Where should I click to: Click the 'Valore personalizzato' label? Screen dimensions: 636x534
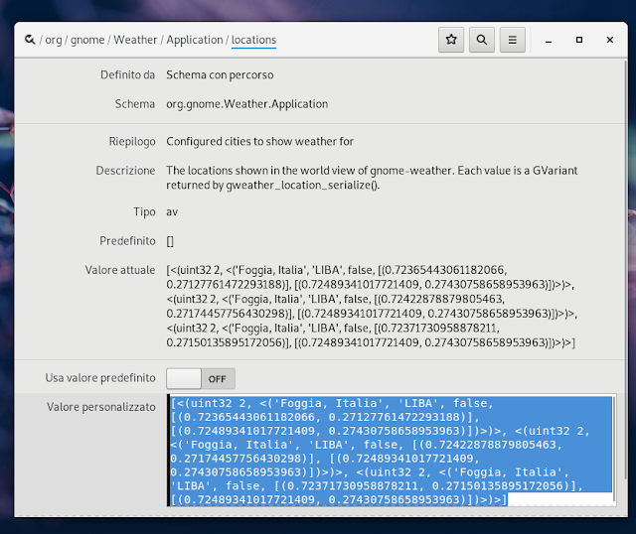[x=101, y=407]
